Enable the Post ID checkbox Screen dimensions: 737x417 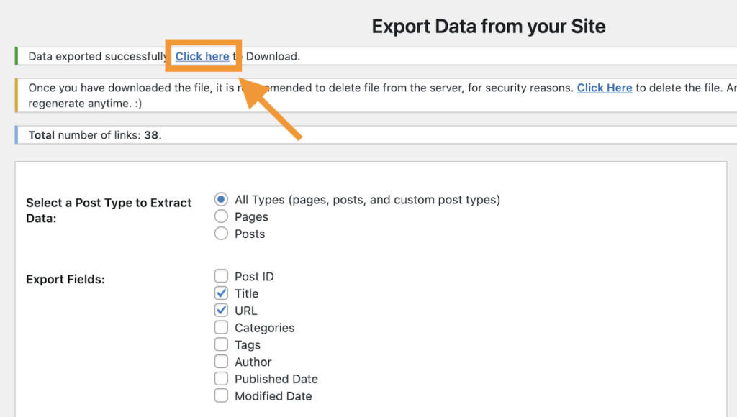pos(221,275)
